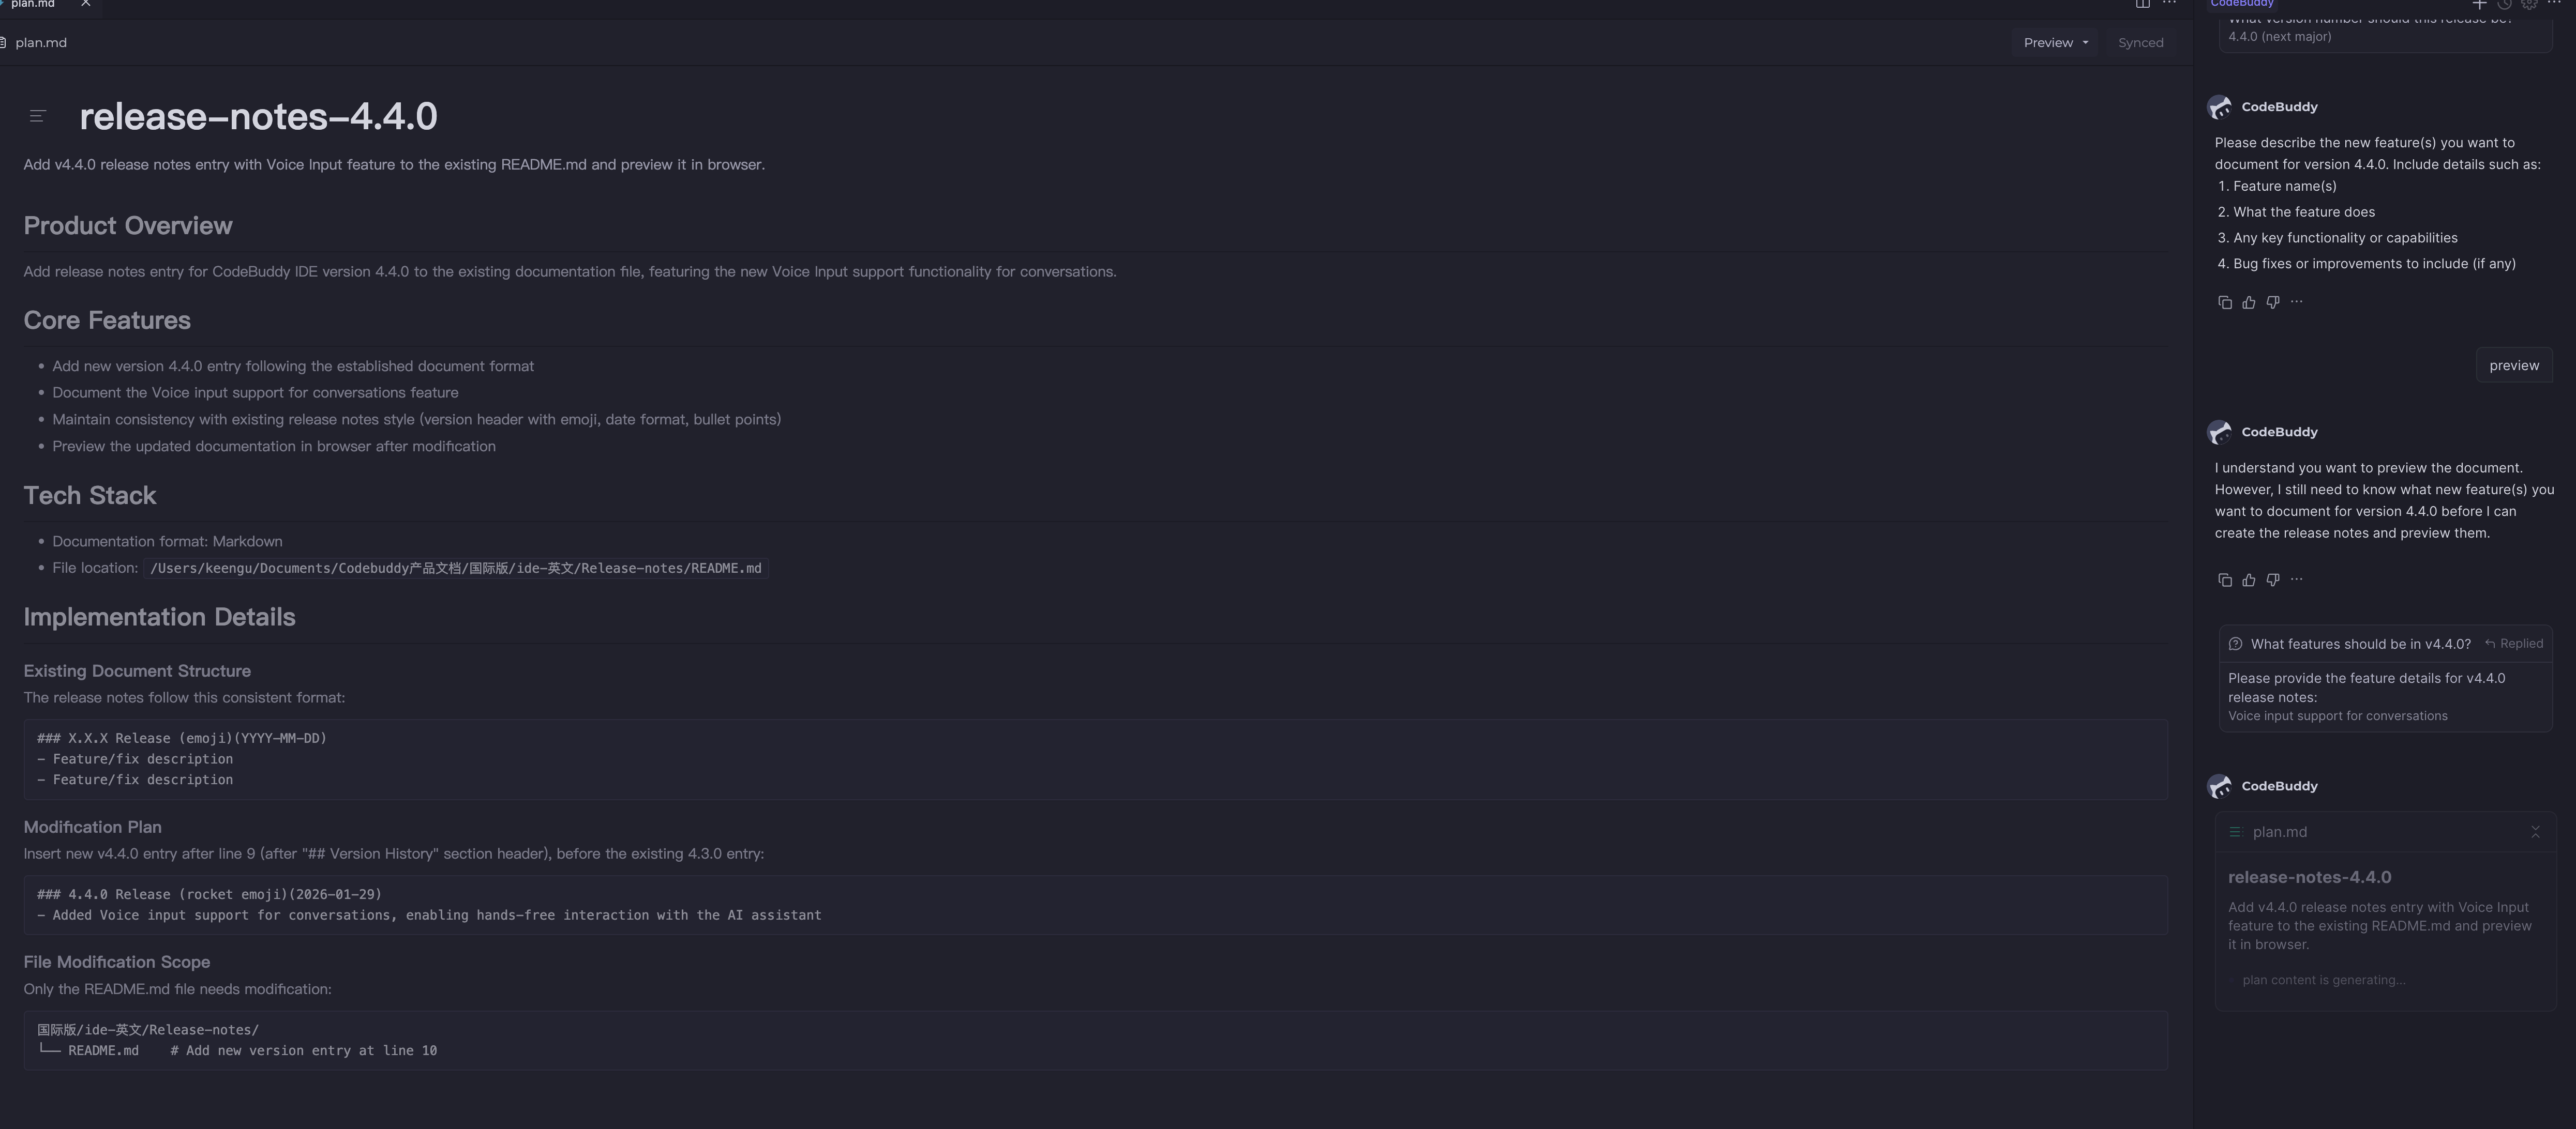The height and width of the screenshot is (1129, 2576).
Task: Click the split editor icon
Action: (2142, 4)
